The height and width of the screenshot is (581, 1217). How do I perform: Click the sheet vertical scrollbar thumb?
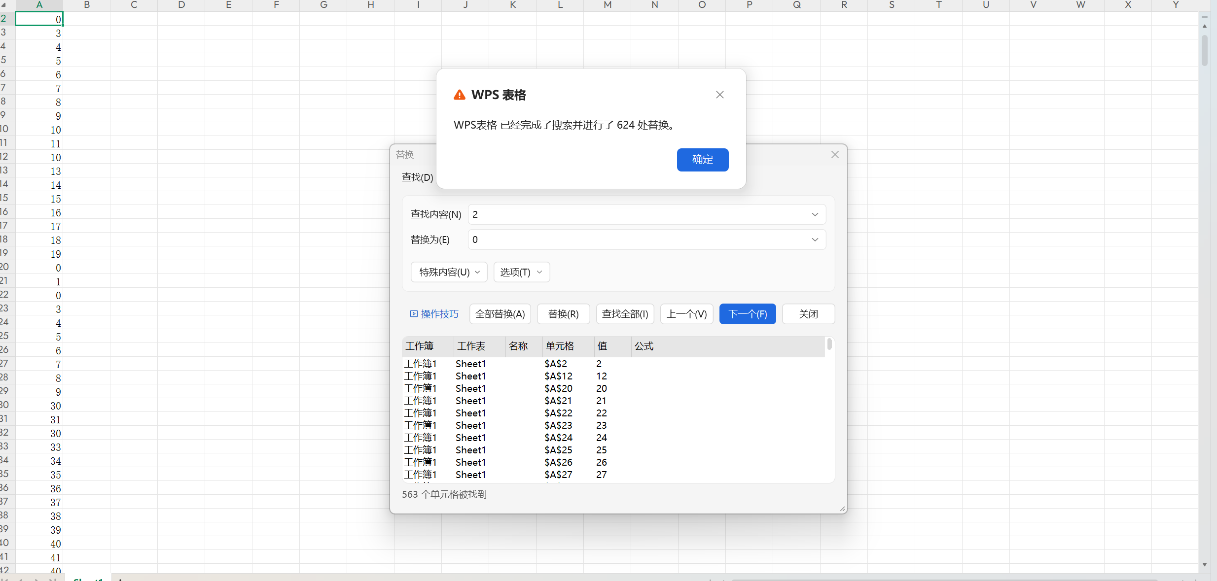click(x=1205, y=50)
